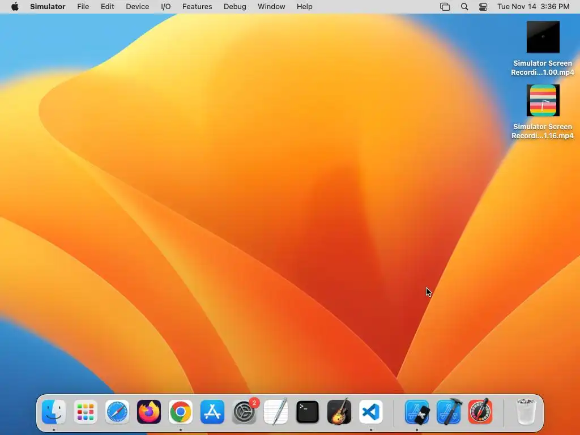Launch Safari from the Dock

point(117,412)
